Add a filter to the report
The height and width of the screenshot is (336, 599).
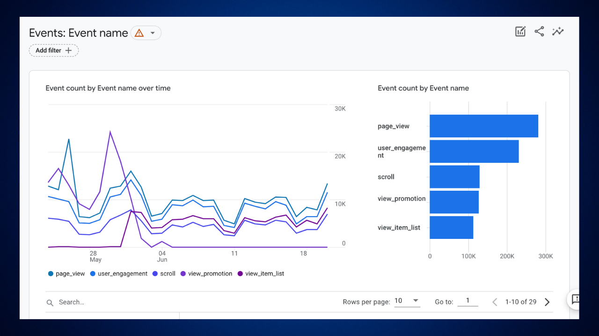[x=54, y=50]
